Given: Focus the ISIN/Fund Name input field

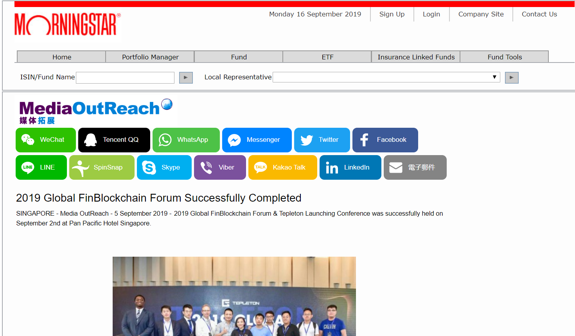Looking at the screenshot, I should tap(125, 78).
